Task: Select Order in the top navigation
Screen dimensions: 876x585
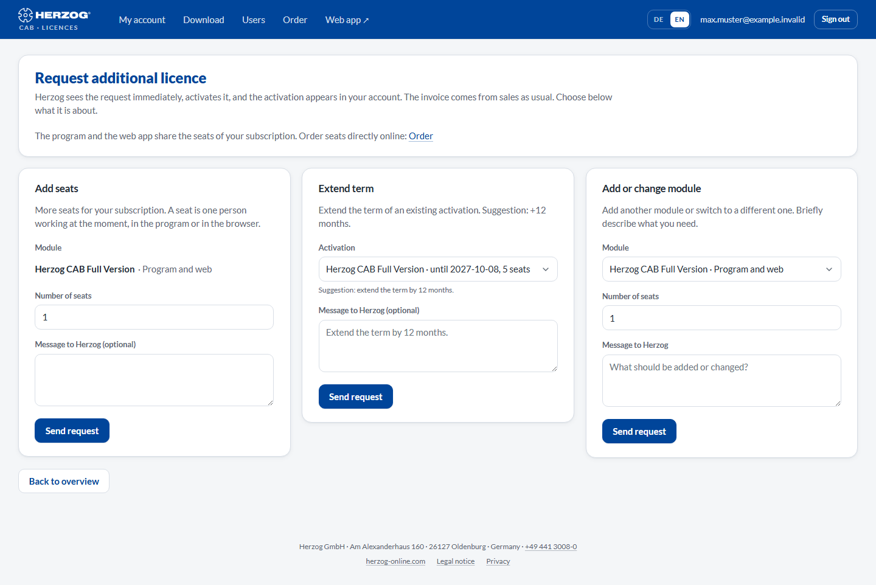Action: pyautogui.click(x=295, y=19)
